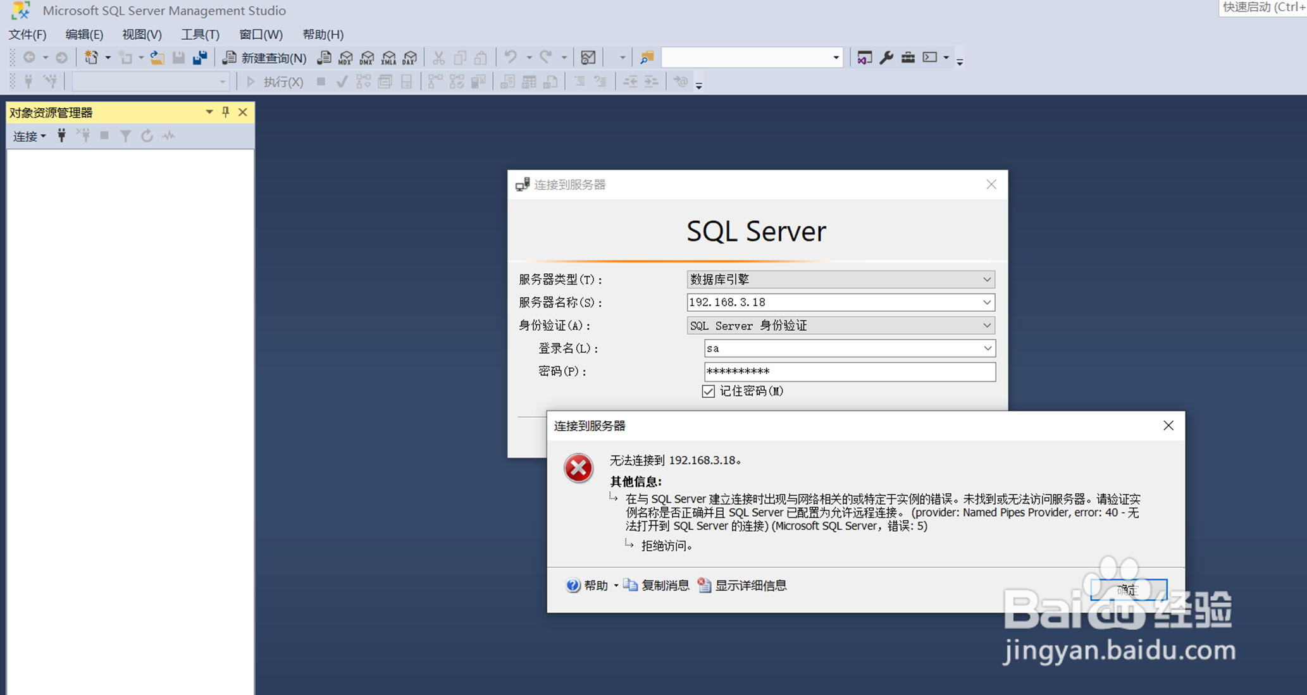Viewport: 1307px width, 695px height.
Task: Click the refresh icon in Object Explorer
Action: [147, 135]
